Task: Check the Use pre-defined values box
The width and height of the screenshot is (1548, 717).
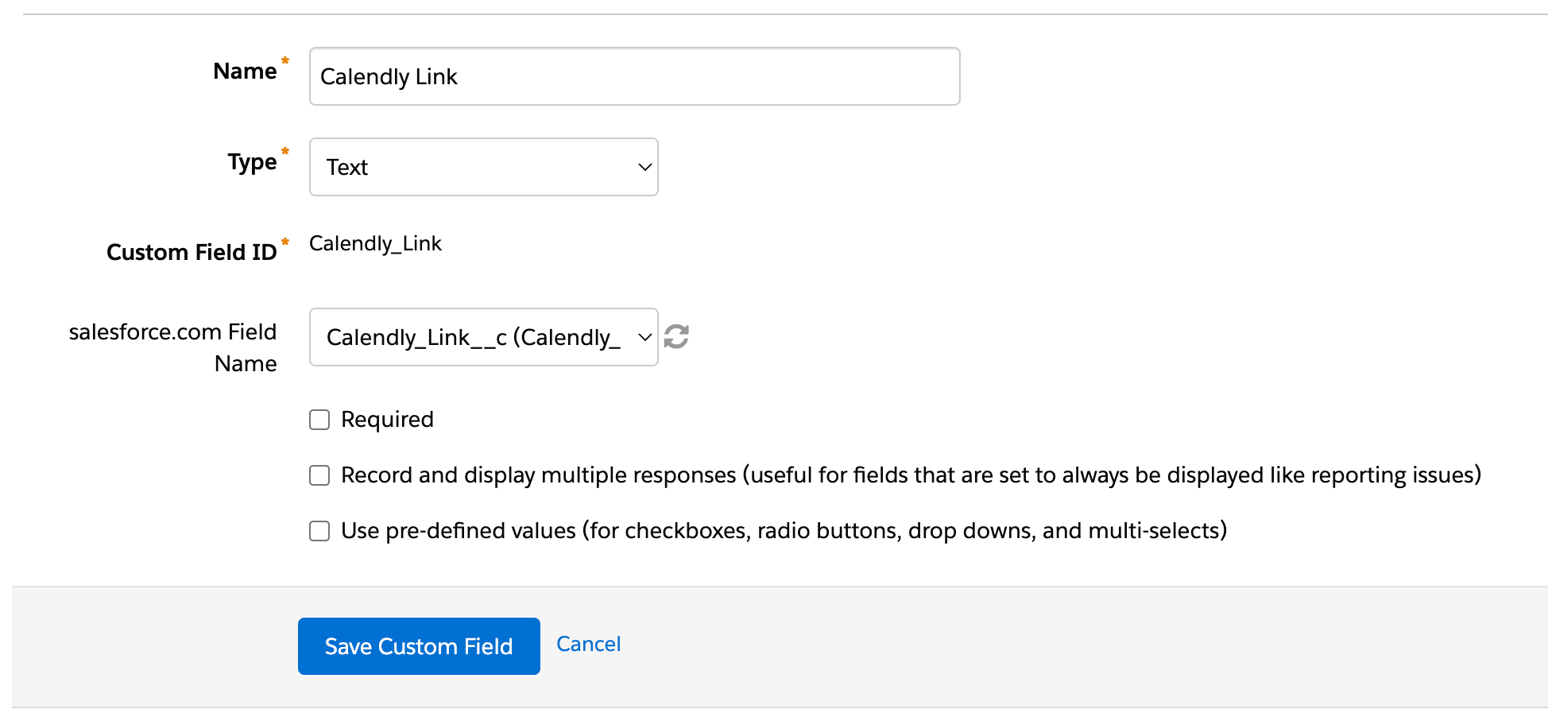Action: tap(319, 531)
